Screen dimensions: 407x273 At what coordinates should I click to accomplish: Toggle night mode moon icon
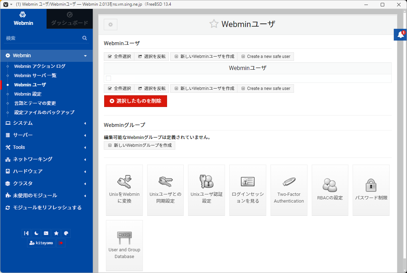coord(36,233)
